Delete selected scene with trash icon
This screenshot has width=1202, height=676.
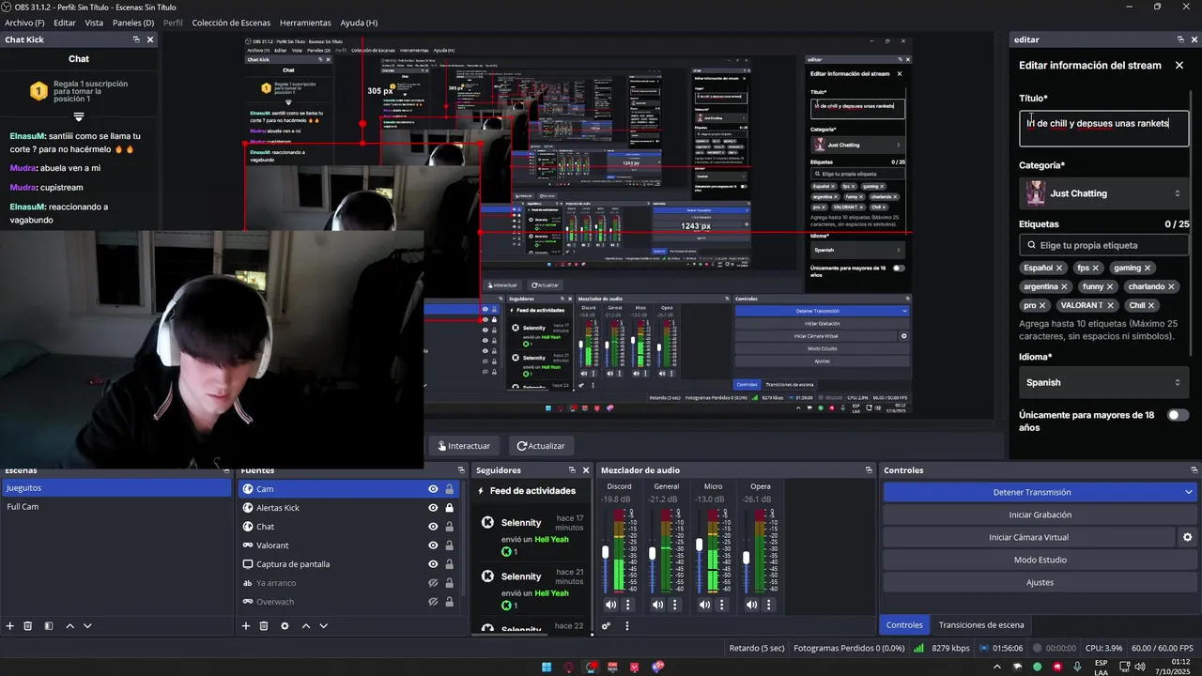28,626
